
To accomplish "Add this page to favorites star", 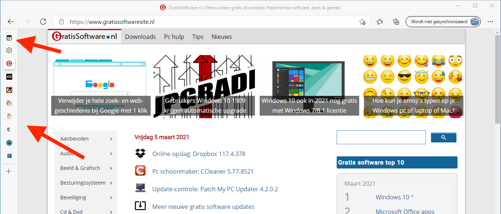I will tap(362, 22).
